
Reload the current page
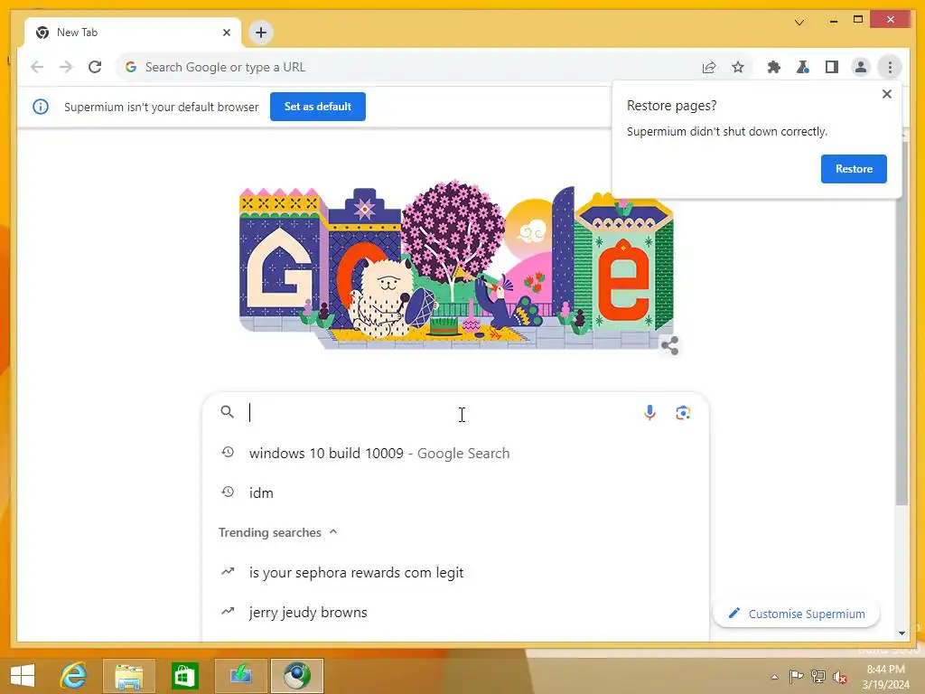point(95,67)
